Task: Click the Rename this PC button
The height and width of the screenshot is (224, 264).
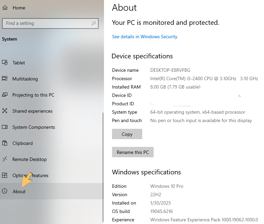Action: tap(133, 152)
